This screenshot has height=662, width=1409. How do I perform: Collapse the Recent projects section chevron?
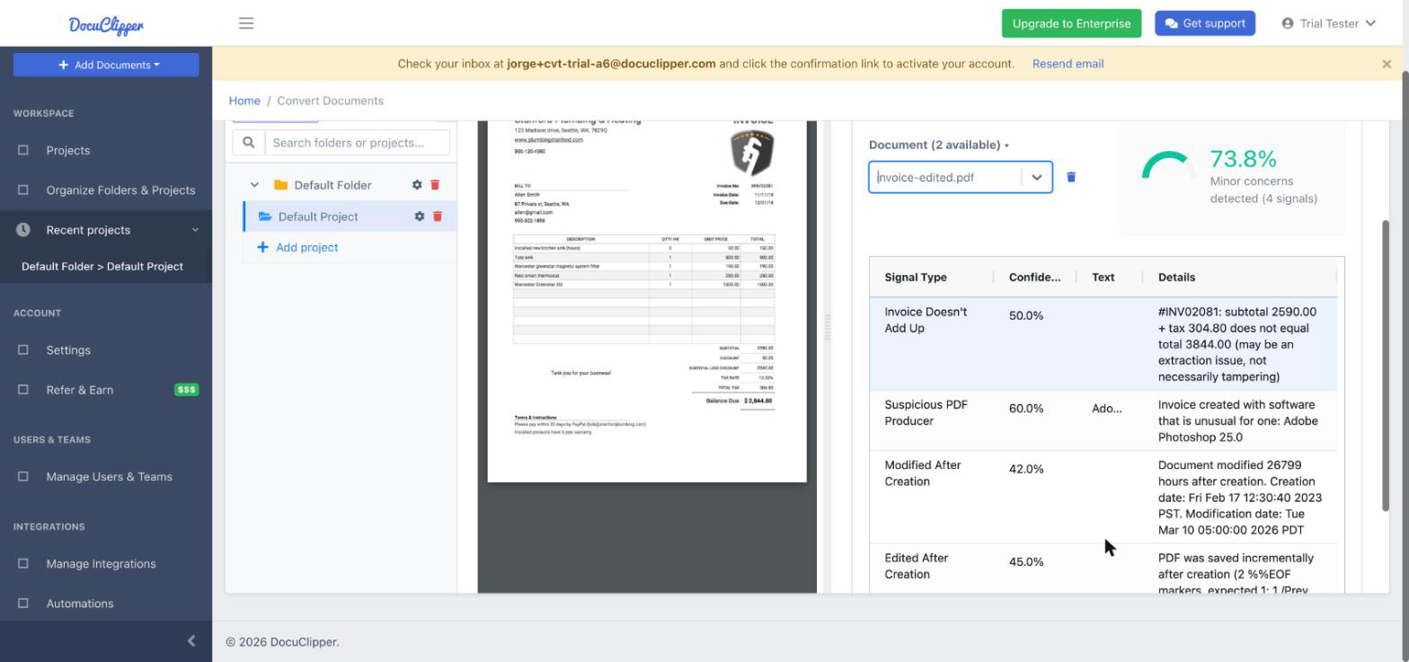[195, 230]
